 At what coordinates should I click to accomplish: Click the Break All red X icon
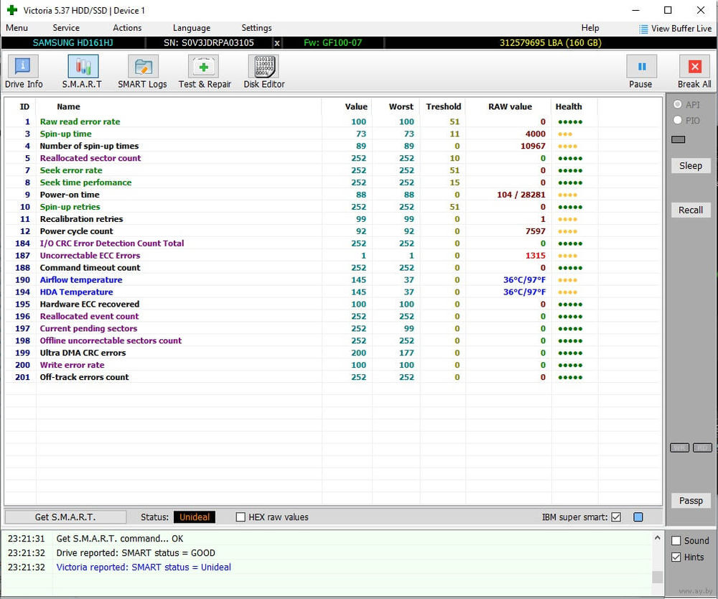(694, 66)
